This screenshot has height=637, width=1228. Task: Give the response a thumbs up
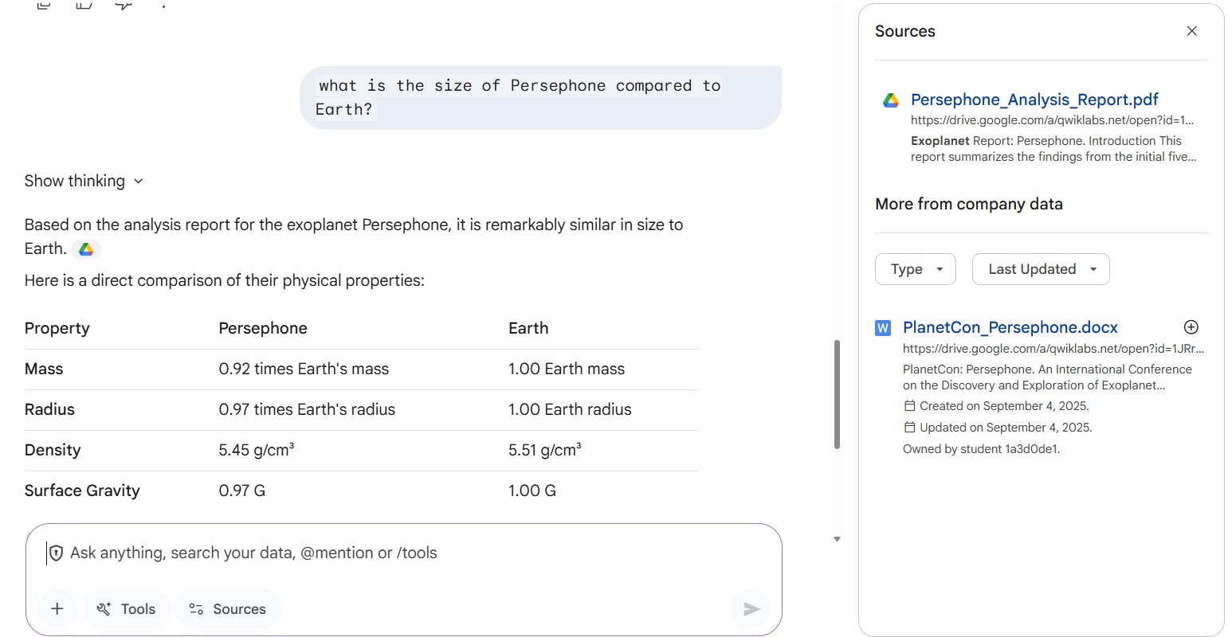(x=43, y=4)
